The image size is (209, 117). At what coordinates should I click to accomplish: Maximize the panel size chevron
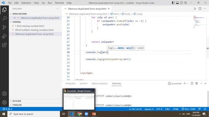tap(201, 83)
